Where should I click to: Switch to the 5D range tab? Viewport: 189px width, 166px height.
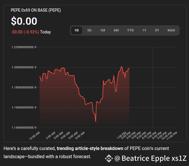(89, 30)
